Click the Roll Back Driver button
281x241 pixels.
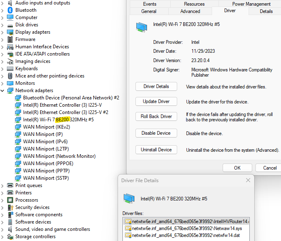point(156,116)
